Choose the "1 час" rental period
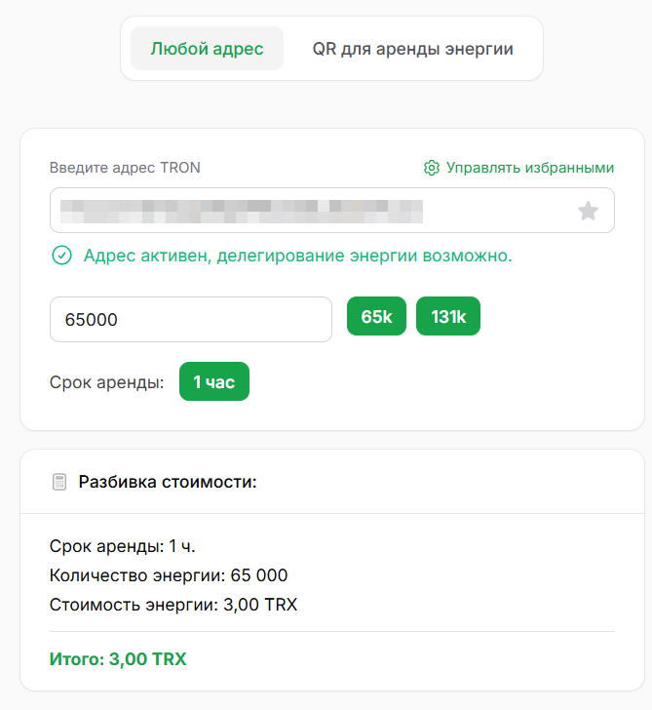Viewport: 652px width, 710px height. 214,382
